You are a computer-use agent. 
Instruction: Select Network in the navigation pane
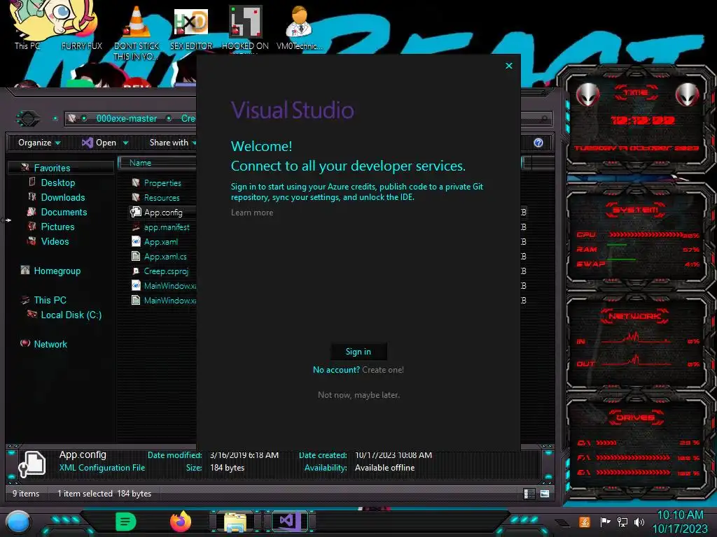pos(50,344)
